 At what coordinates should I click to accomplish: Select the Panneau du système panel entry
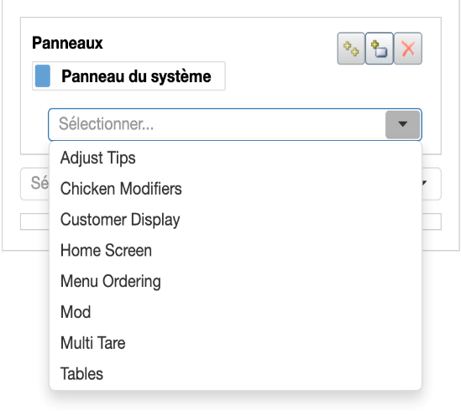coord(128,76)
